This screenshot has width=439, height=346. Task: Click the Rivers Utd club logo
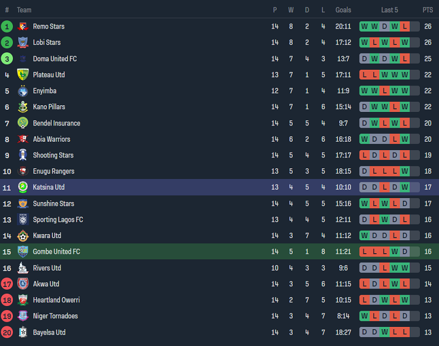tap(23, 268)
